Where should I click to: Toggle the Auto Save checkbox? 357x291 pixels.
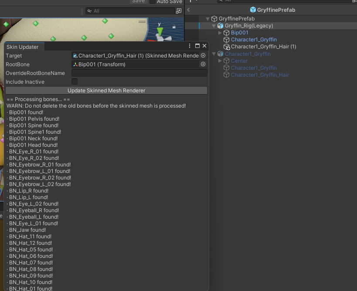(x=152, y=1)
